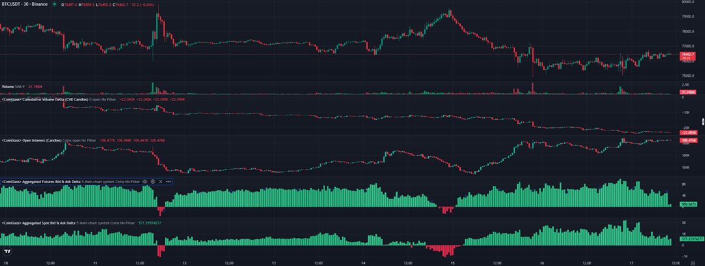Select the Open Interest (Candles) indicator legend
The width and height of the screenshot is (705, 266).
pyautogui.click(x=31, y=141)
